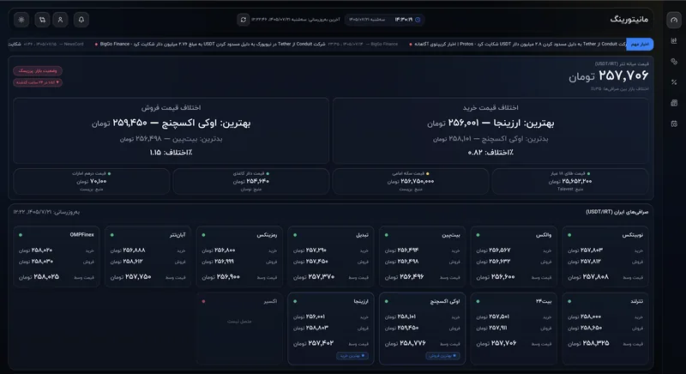This screenshot has height=374, width=686.
Task: Select the بیت‌پین exchange name
Action: pos(451,235)
